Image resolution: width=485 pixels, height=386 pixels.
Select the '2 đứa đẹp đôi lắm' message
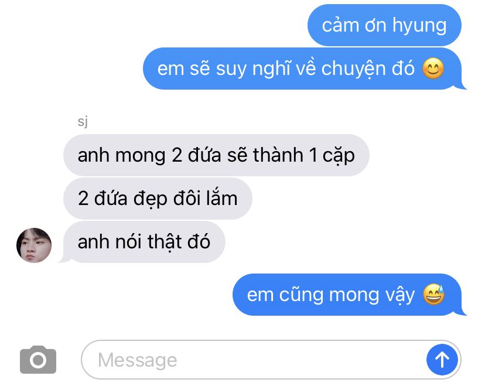(x=158, y=198)
